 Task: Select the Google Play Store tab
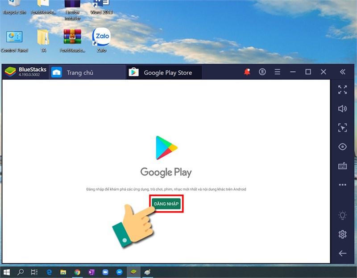(164, 73)
